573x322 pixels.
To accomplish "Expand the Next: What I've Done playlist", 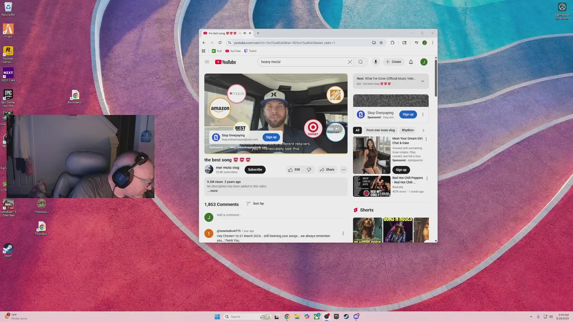I will click(423, 81).
